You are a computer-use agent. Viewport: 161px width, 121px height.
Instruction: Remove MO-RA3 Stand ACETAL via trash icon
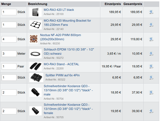point(151,66)
